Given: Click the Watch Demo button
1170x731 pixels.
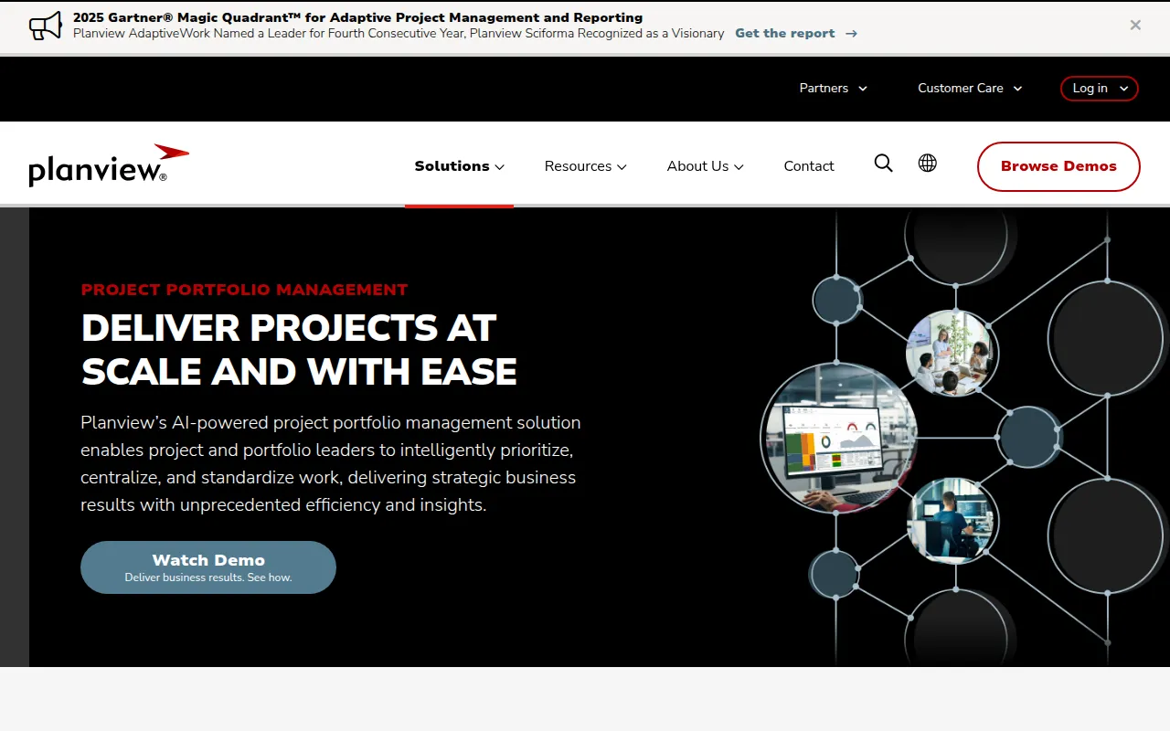Looking at the screenshot, I should point(208,567).
